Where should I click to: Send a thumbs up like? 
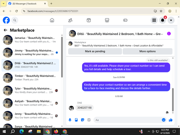point(171,120)
